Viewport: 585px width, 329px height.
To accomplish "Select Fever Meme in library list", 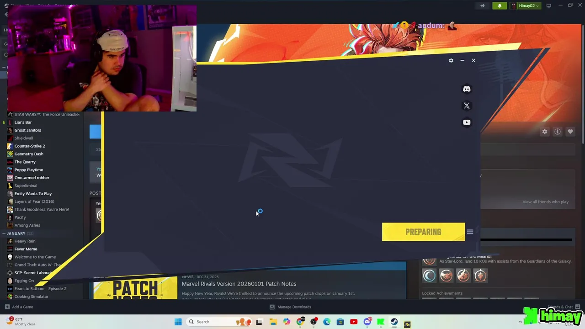I will pos(26,249).
